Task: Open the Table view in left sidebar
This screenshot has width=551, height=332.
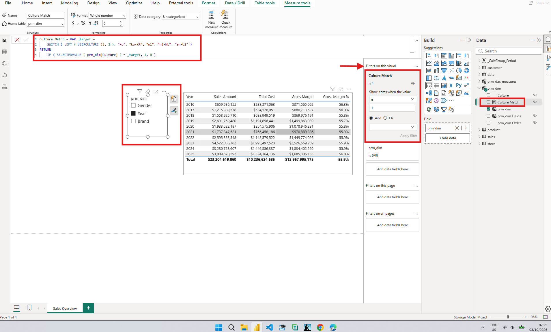Action: point(5,52)
